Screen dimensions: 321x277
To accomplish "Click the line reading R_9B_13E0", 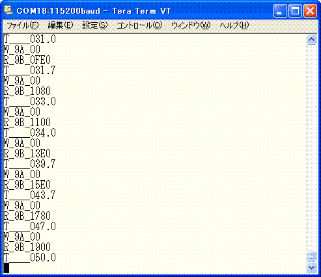I will [27, 153].
